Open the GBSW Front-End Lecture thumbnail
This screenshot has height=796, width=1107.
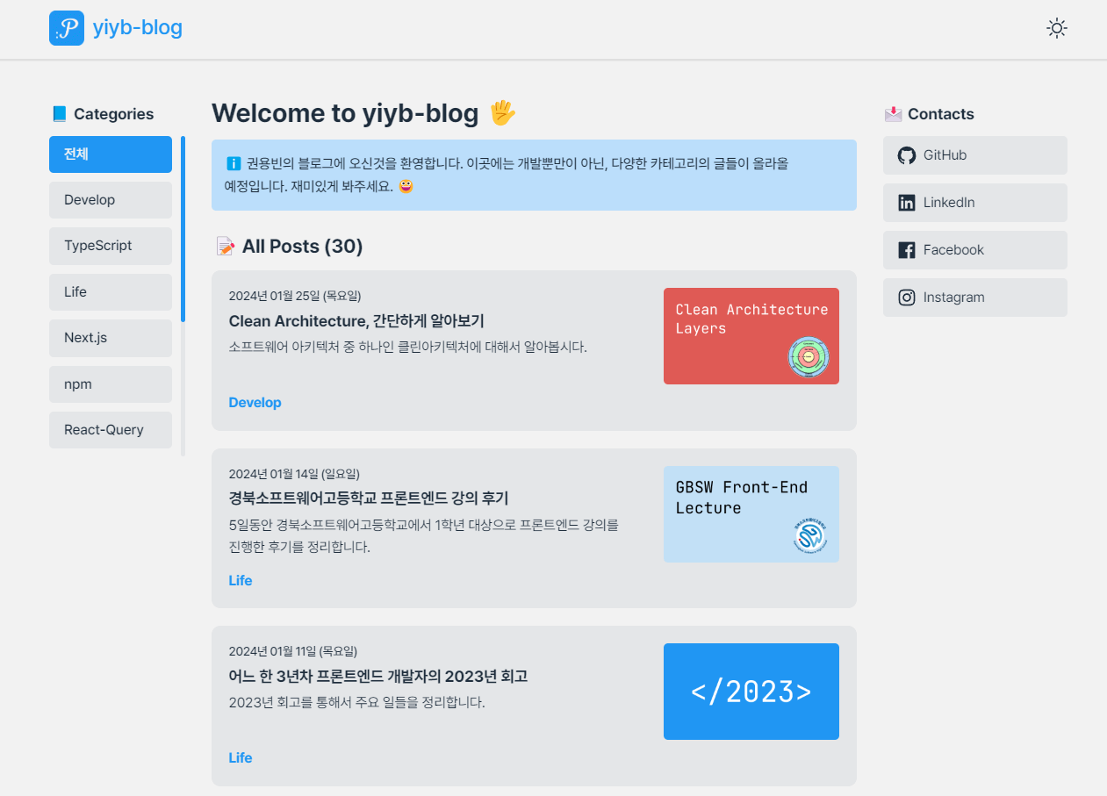751,514
